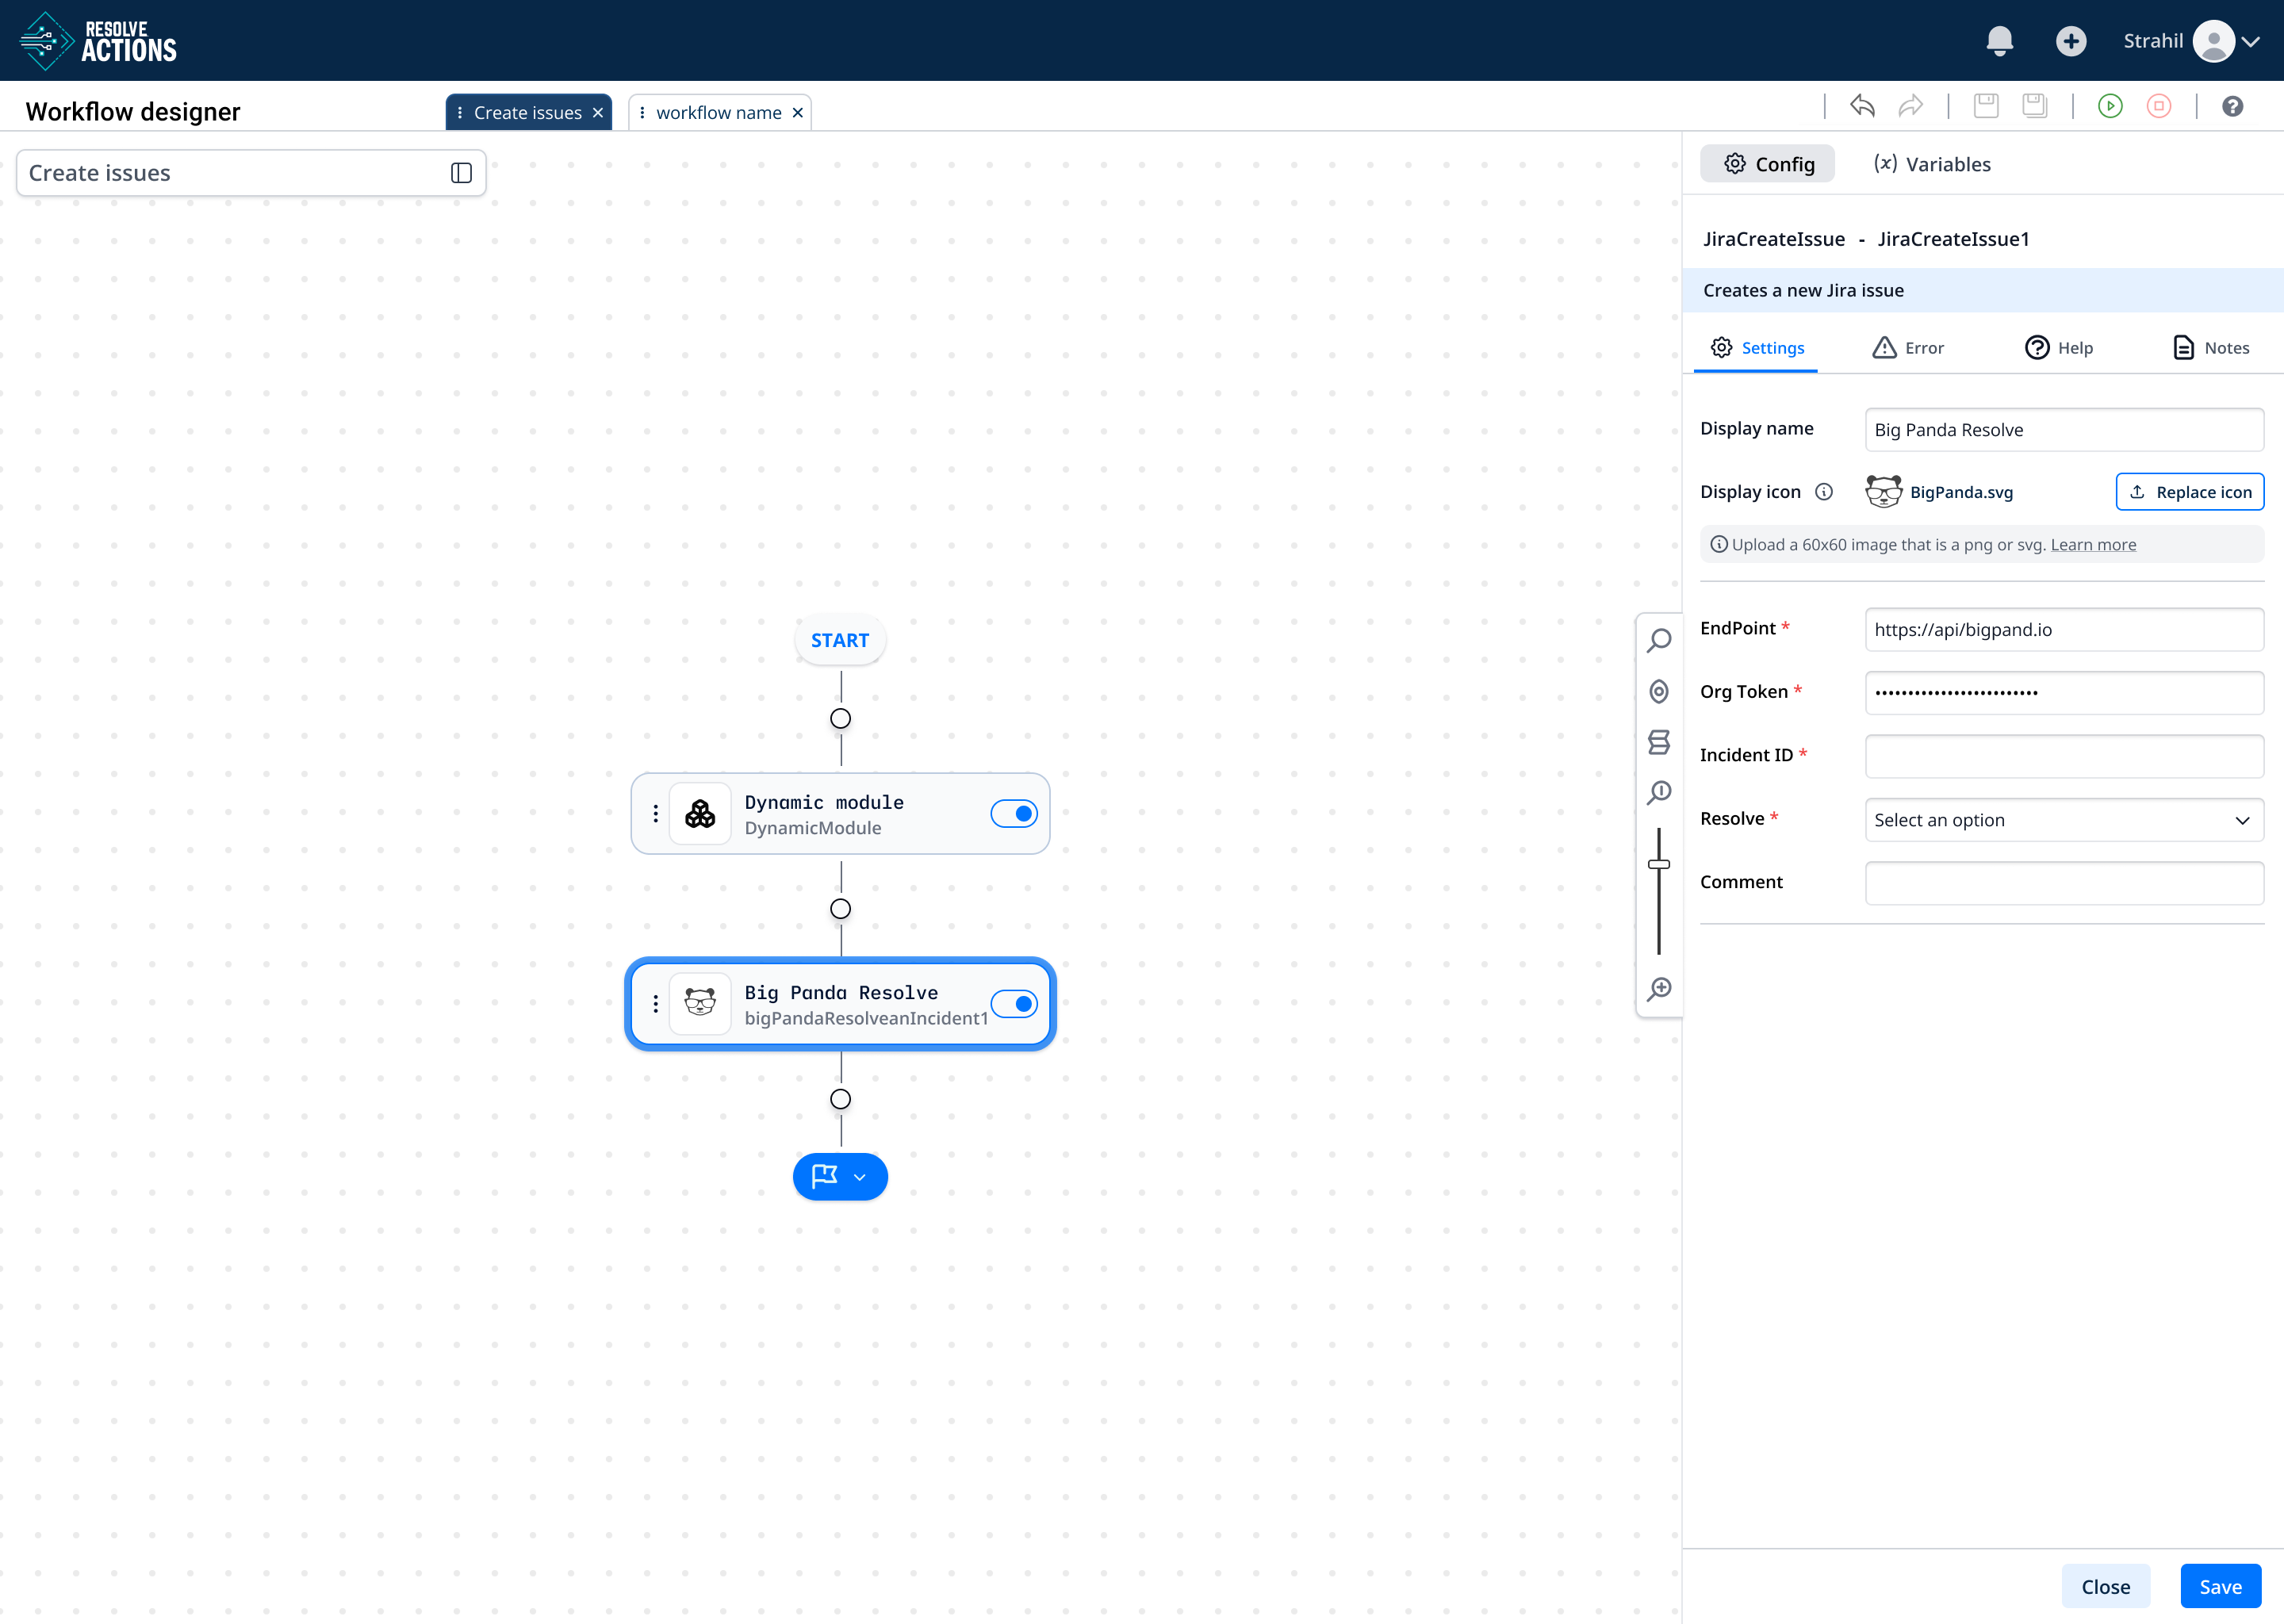Click the Replace icon button

tap(2189, 492)
